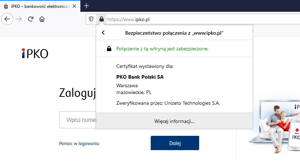Reload the page with the refresh icon
Image resolution: width=300 pixels, height=168 pixels.
click(x=31, y=19)
